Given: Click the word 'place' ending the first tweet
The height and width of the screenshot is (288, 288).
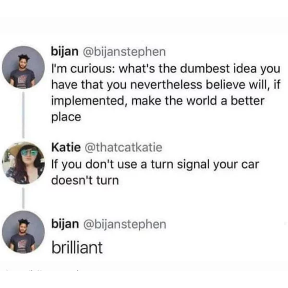Looking at the screenshot, I should click(x=66, y=118).
